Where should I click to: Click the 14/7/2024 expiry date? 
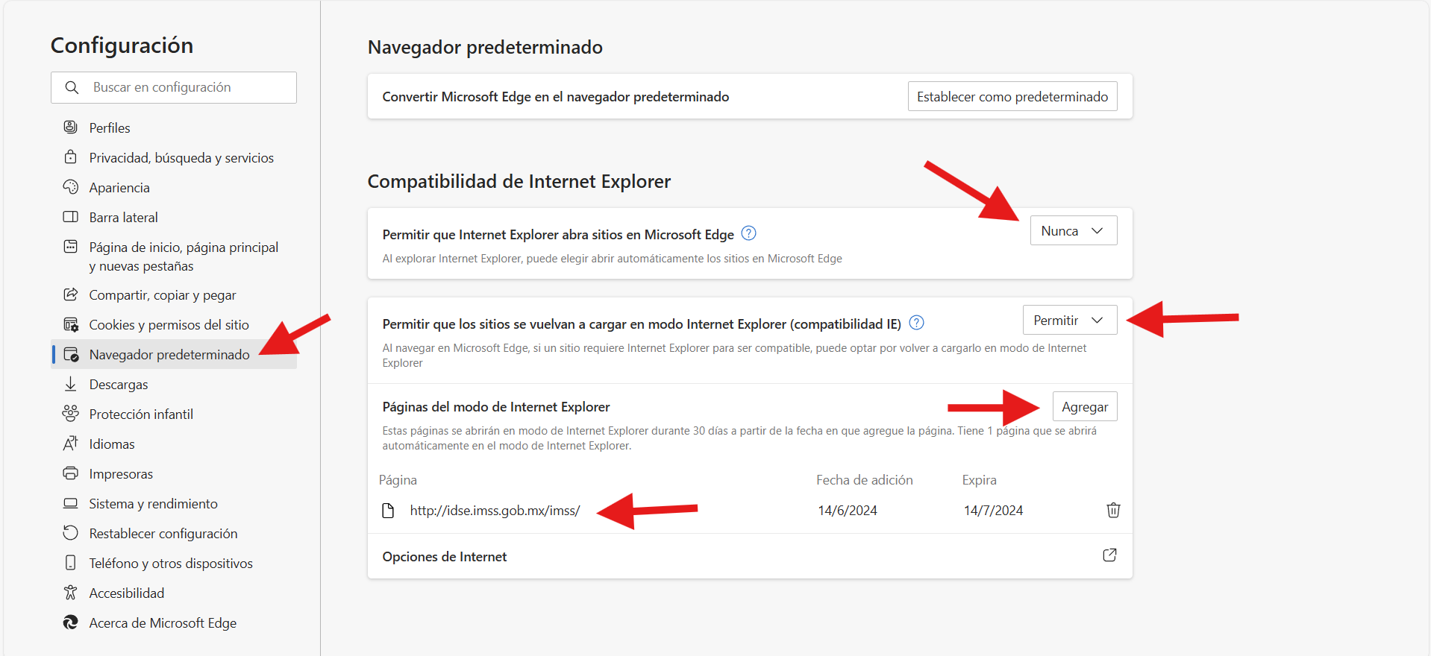tap(993, 511)
